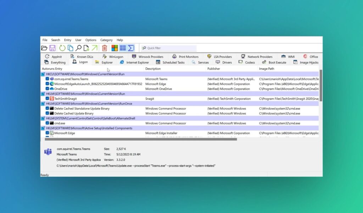Toggle the TechSmithSnagit entry checkbox

point(48,99)
